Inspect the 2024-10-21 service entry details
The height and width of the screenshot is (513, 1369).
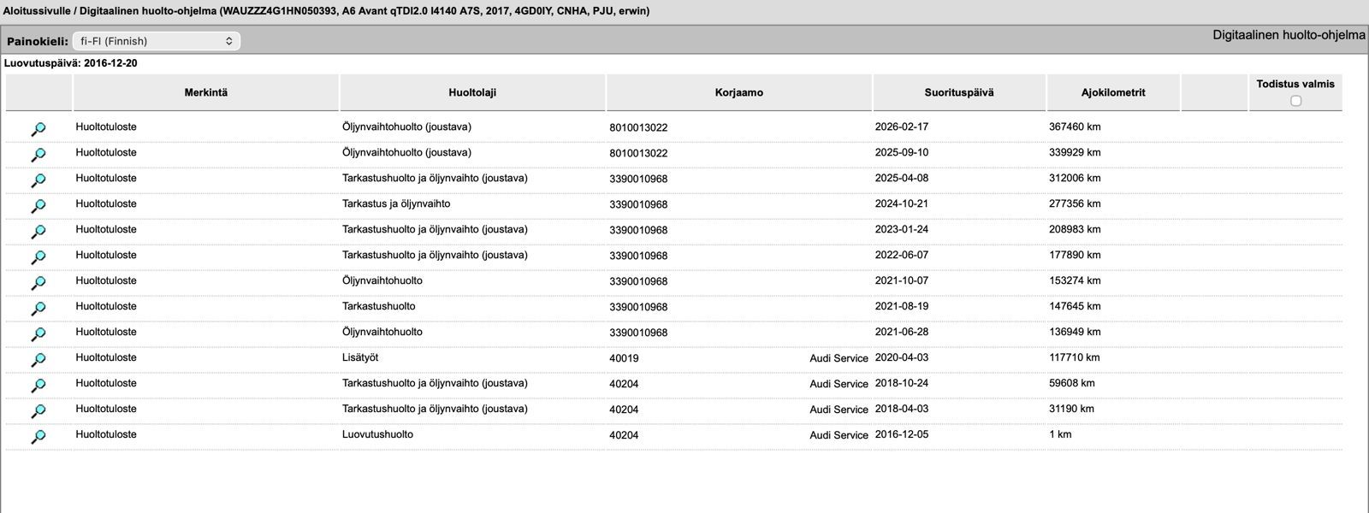[39, 206]
